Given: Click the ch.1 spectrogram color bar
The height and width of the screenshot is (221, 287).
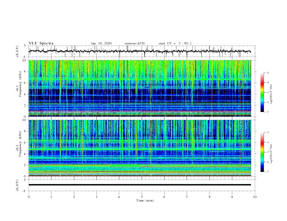Looking at the screenshot, I should pos(262,92).
